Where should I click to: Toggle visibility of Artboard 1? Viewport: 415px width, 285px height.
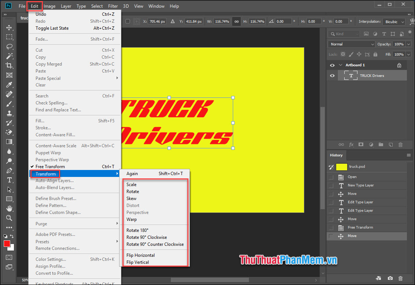(x=332, y=65)
